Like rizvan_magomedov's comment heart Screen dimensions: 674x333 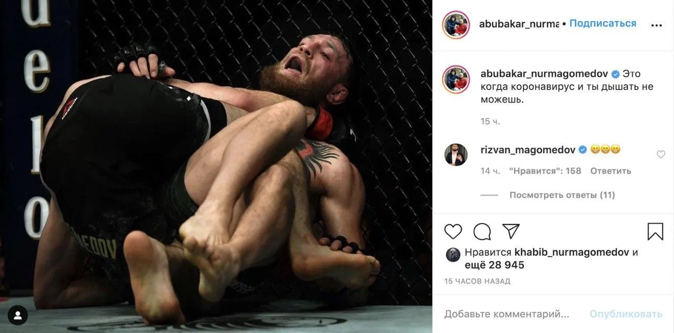(661, 154)
